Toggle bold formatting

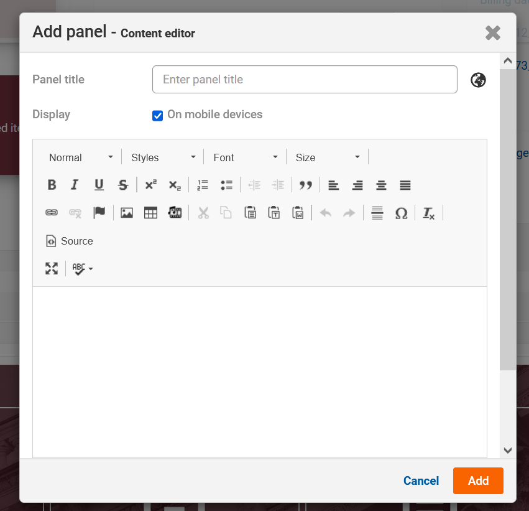pos(52,185)
